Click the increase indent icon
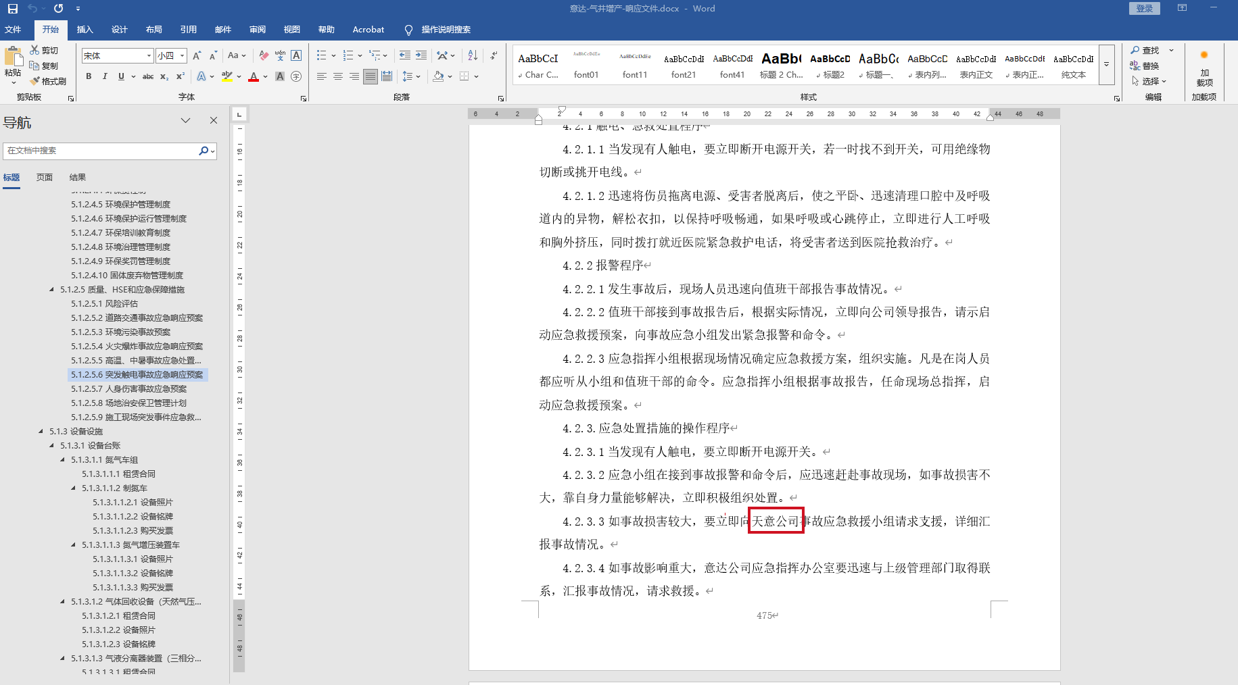Image resolution: width=1238 pixels, height=685 pixels. (x=421, y=55)
